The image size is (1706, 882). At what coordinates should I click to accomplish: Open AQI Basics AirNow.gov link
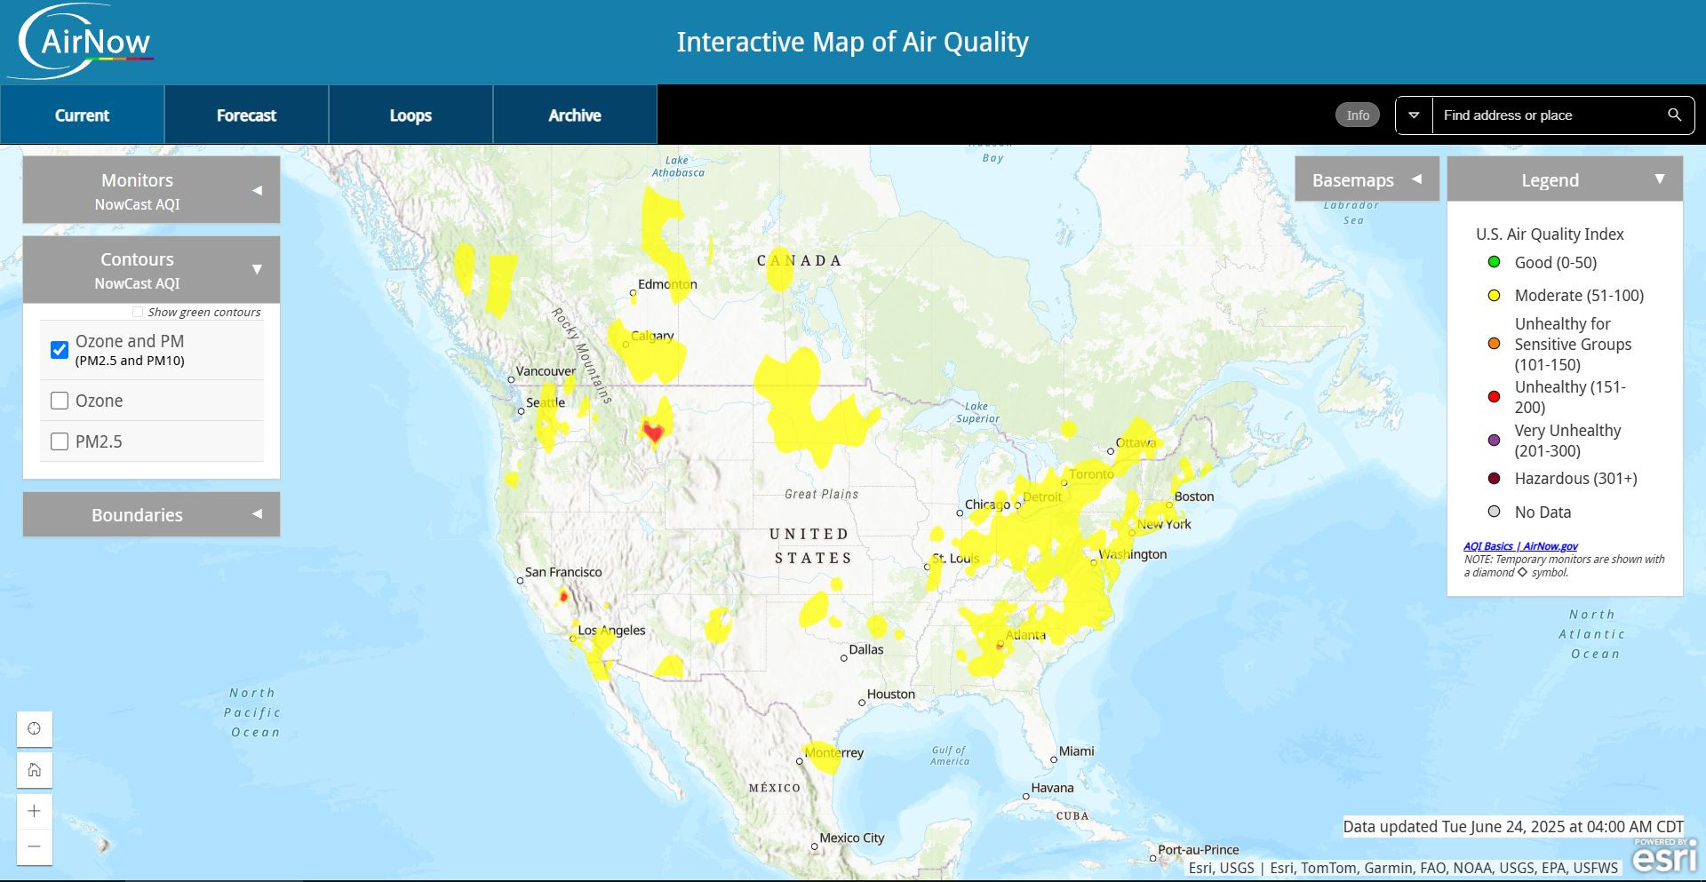pos(1520,546)
